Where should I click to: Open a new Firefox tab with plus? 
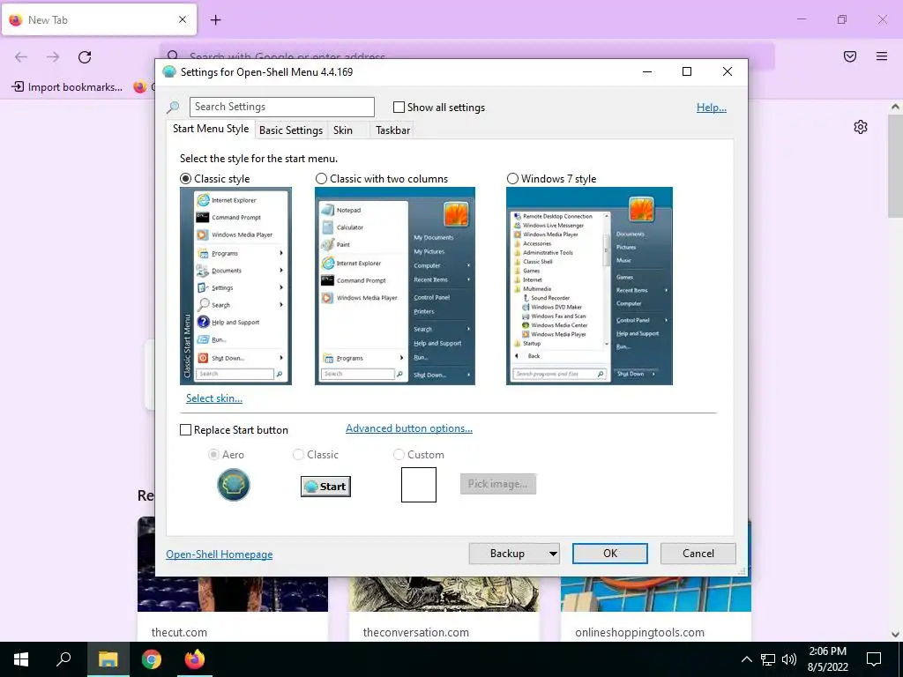[215, 20]
